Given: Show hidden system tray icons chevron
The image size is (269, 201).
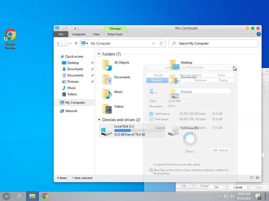Looking at the screenshot, I should (x=220, y=196).
